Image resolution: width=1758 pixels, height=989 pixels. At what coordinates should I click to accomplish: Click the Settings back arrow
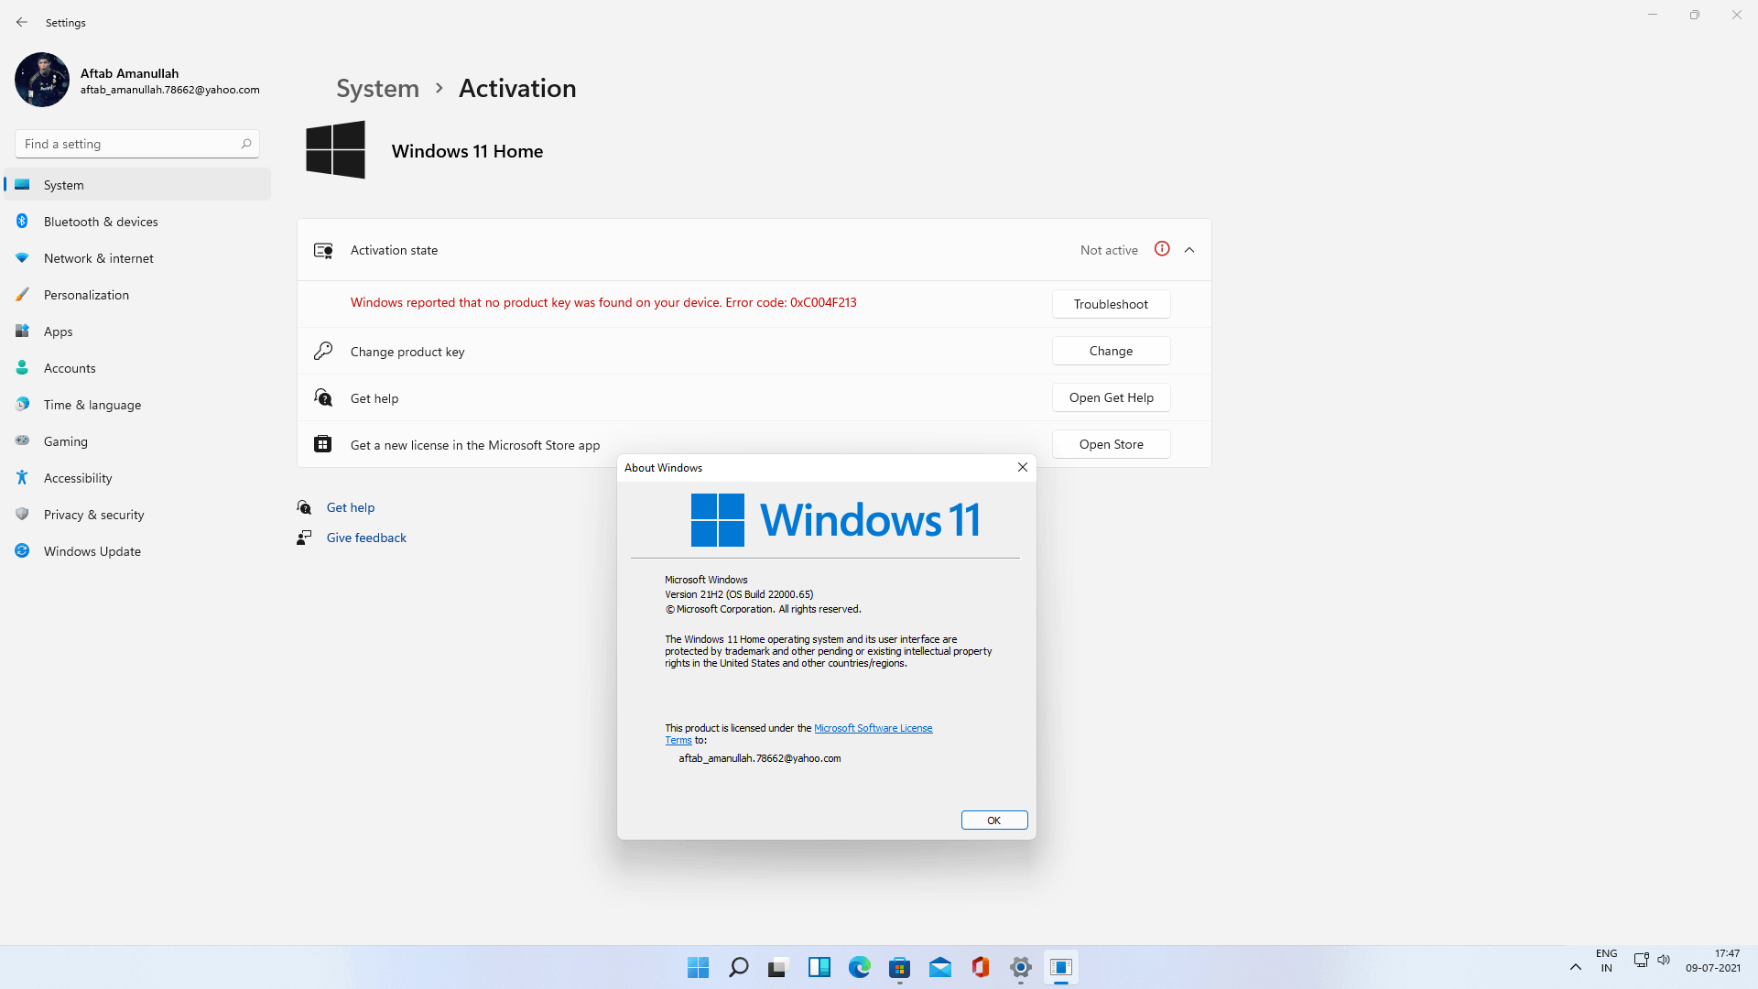22,22
